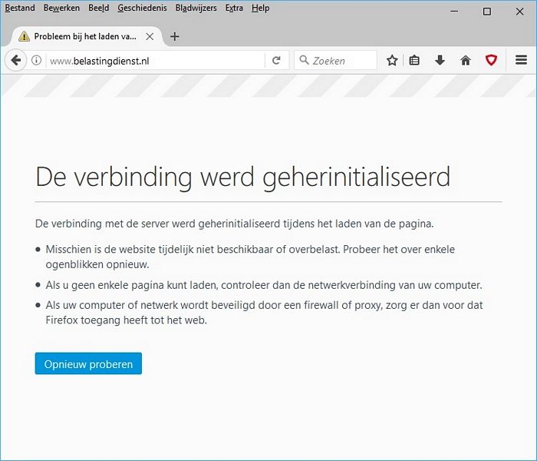The height and width of the screenshot is (461, 537).
Task: Click the red shield extension icon
Action: point(491,61)
